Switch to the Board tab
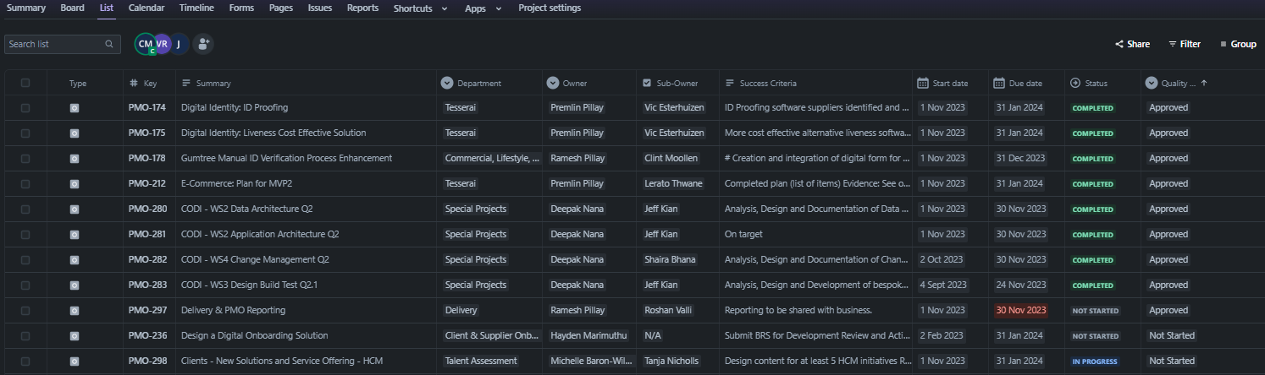Screen dimensions: 1265x375 [72, 8]
